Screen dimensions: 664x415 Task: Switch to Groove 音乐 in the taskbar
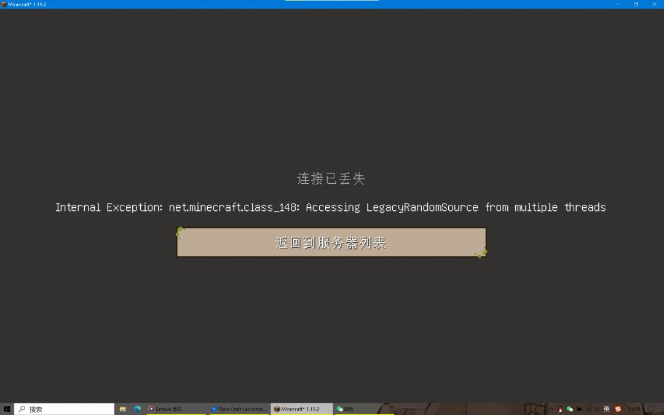176,409
